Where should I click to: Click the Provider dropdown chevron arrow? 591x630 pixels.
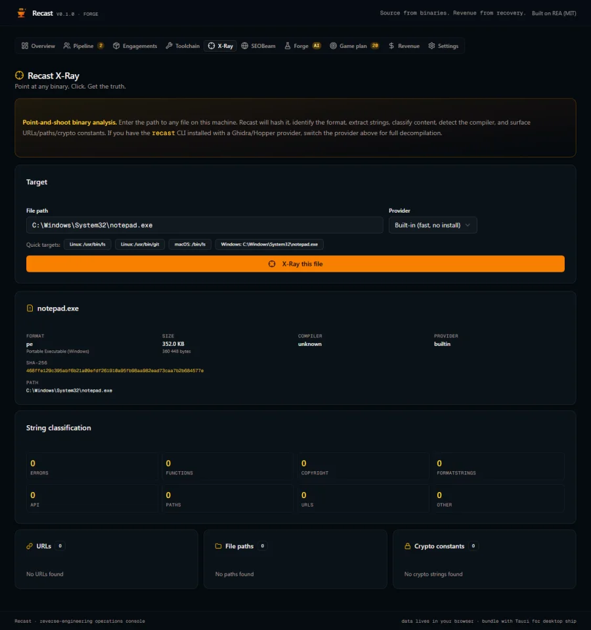(x=468, y=225)
